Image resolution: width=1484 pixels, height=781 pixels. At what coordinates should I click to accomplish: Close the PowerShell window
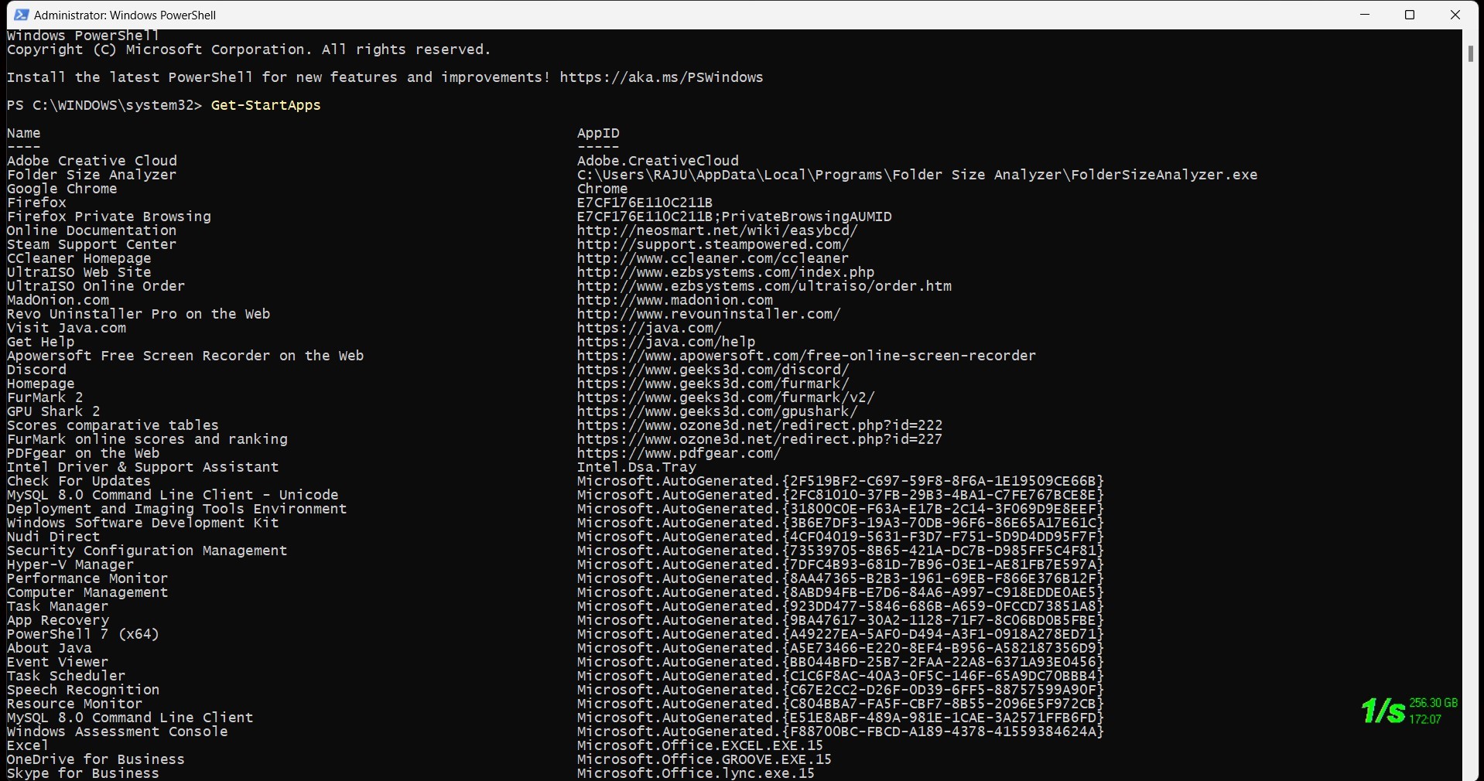1455,15
